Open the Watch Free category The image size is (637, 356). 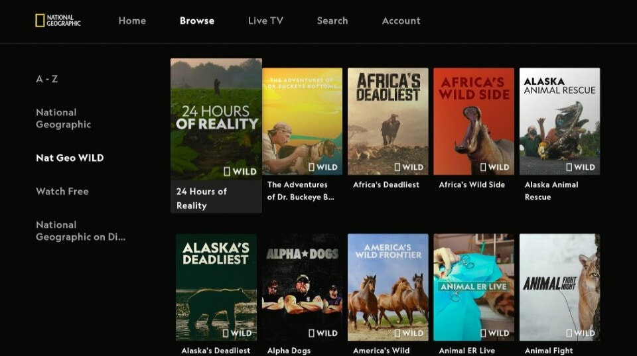click(x=62, y=191)
